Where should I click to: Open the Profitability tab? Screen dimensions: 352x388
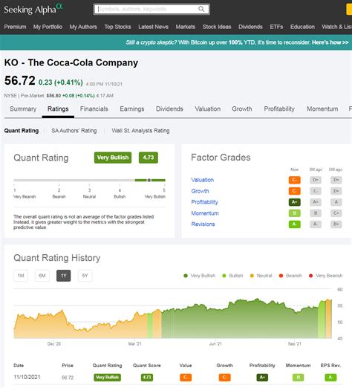point(279,109)
